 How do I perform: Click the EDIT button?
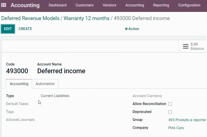[8, 29]
